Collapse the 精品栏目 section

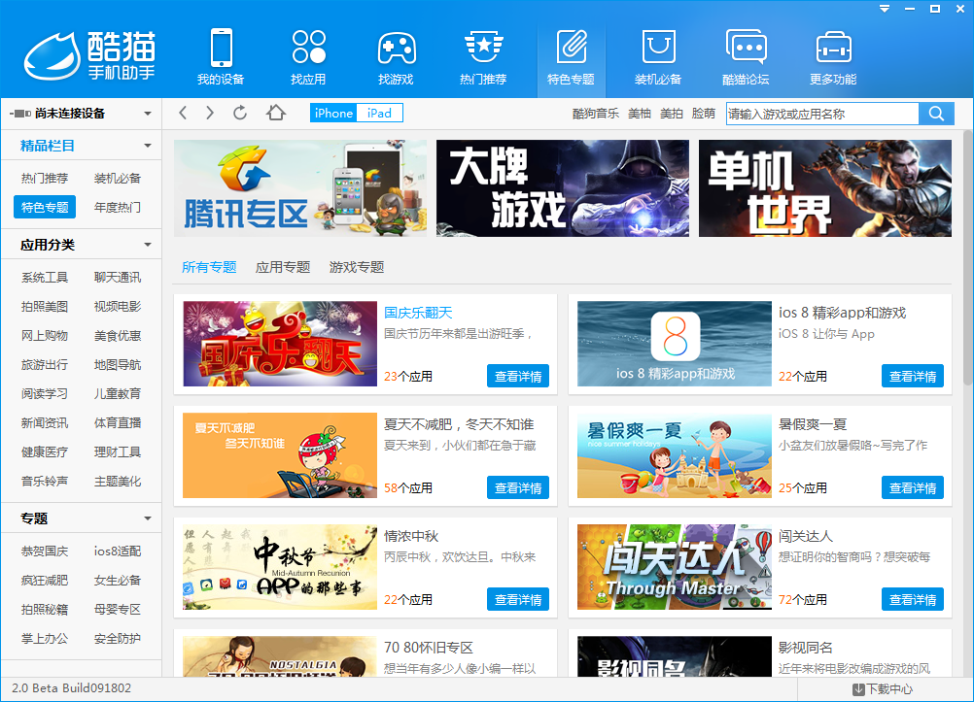[148, 146]
